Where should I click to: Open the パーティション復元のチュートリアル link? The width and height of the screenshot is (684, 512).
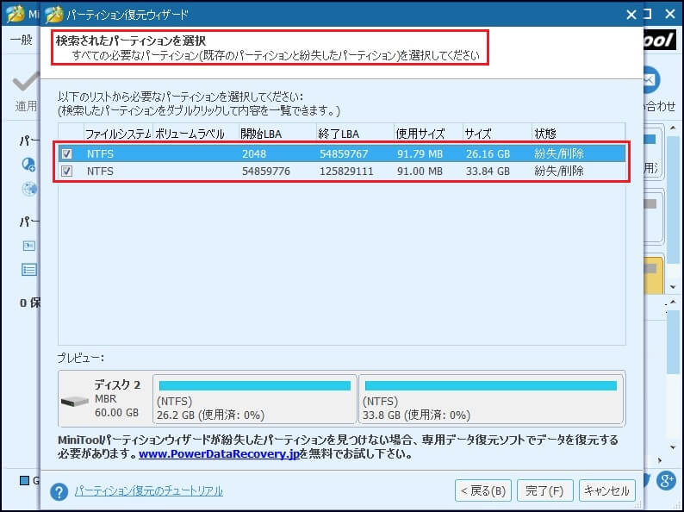(x=149, y=491)
